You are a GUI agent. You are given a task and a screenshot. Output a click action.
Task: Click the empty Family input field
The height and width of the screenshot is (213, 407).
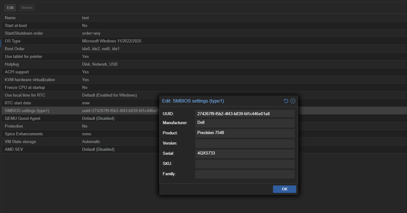(245, 174)
